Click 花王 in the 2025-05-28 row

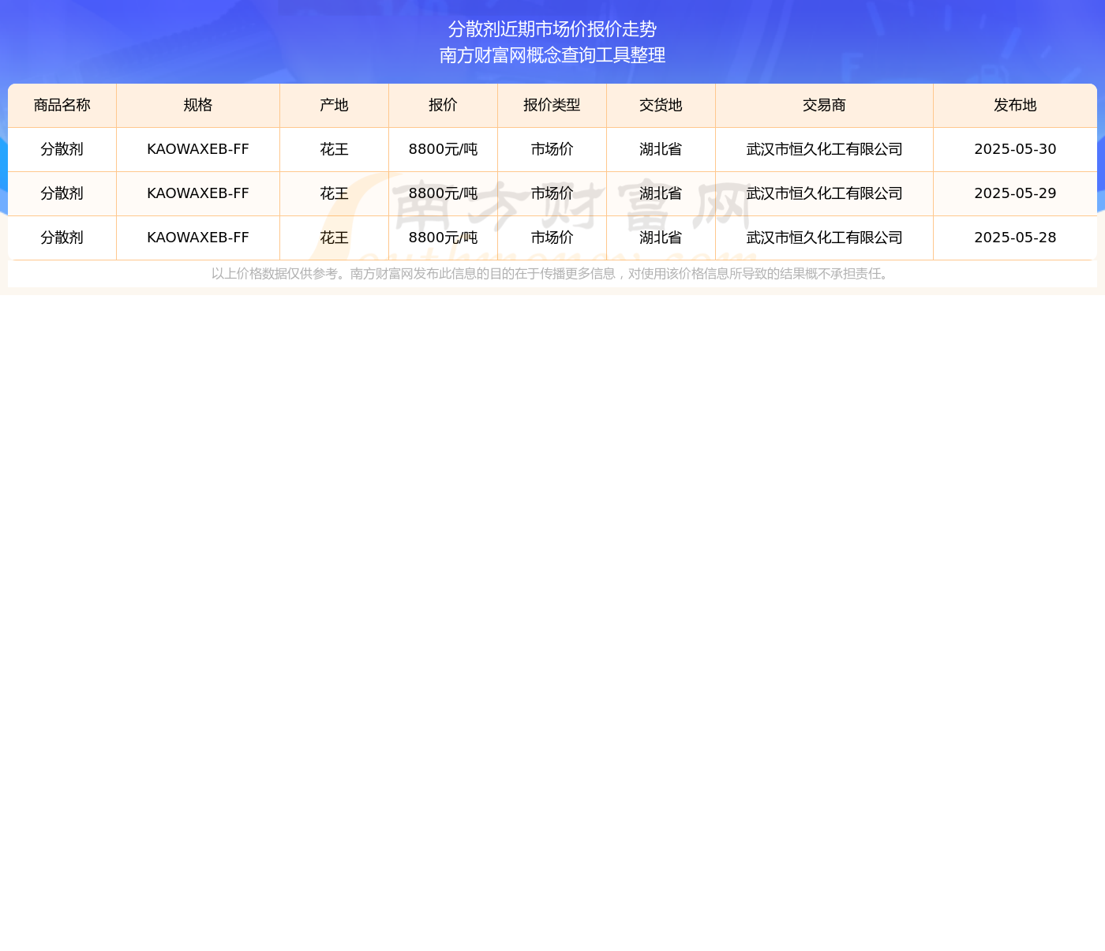[335, 238]
